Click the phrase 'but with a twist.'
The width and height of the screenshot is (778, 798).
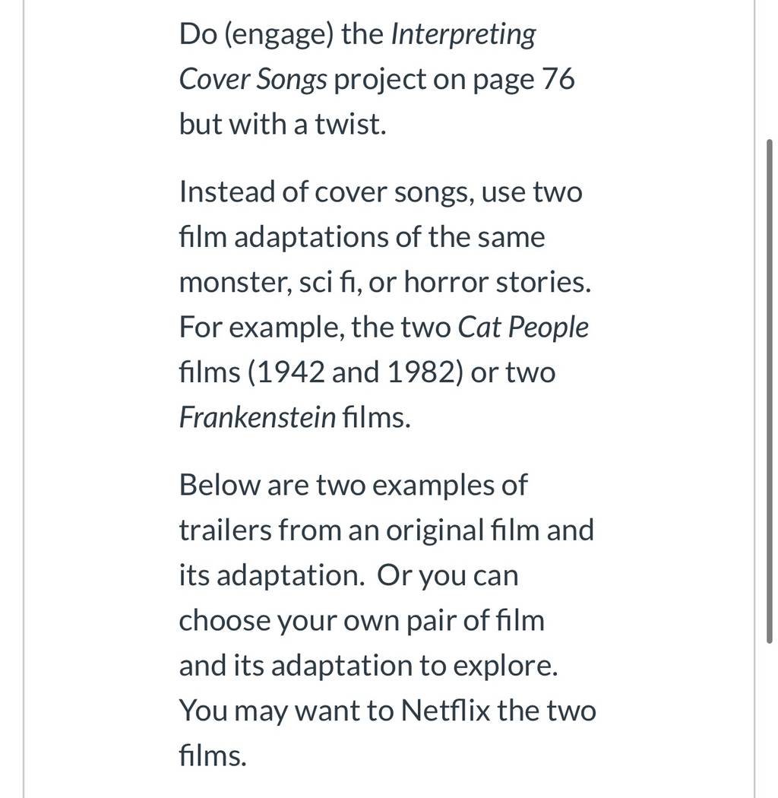[x=283, y=124]
